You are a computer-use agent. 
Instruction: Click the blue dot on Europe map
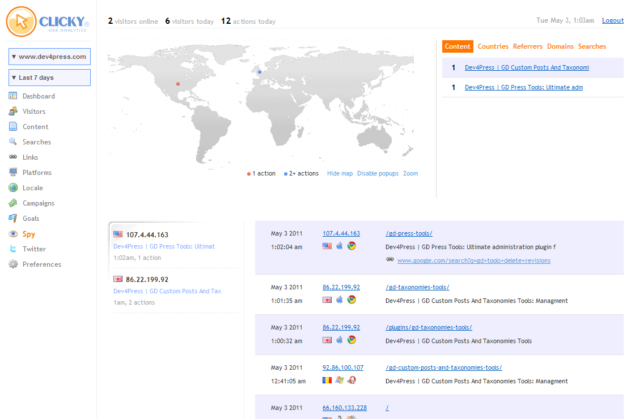260,71
